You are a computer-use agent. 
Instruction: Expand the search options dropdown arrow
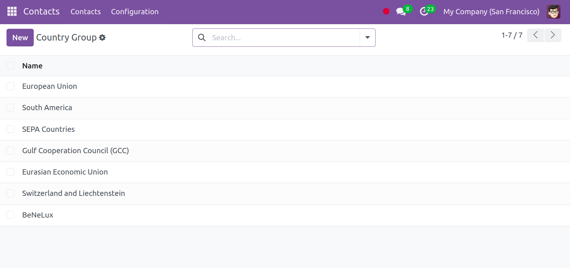pos(368,37)
